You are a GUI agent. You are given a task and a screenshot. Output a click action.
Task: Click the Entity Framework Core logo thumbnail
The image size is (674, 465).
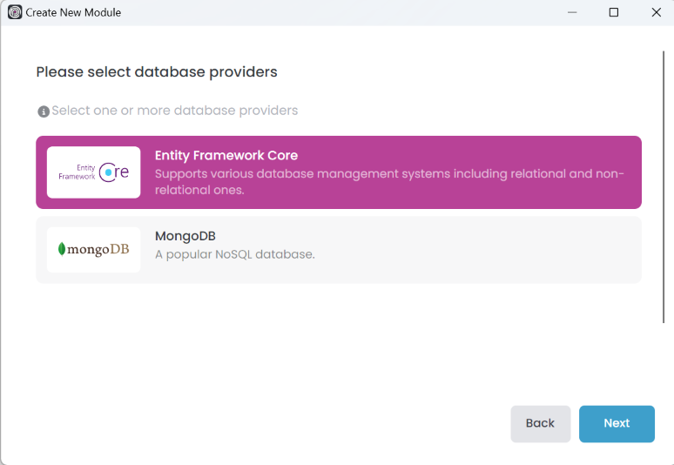pos(93,172)
